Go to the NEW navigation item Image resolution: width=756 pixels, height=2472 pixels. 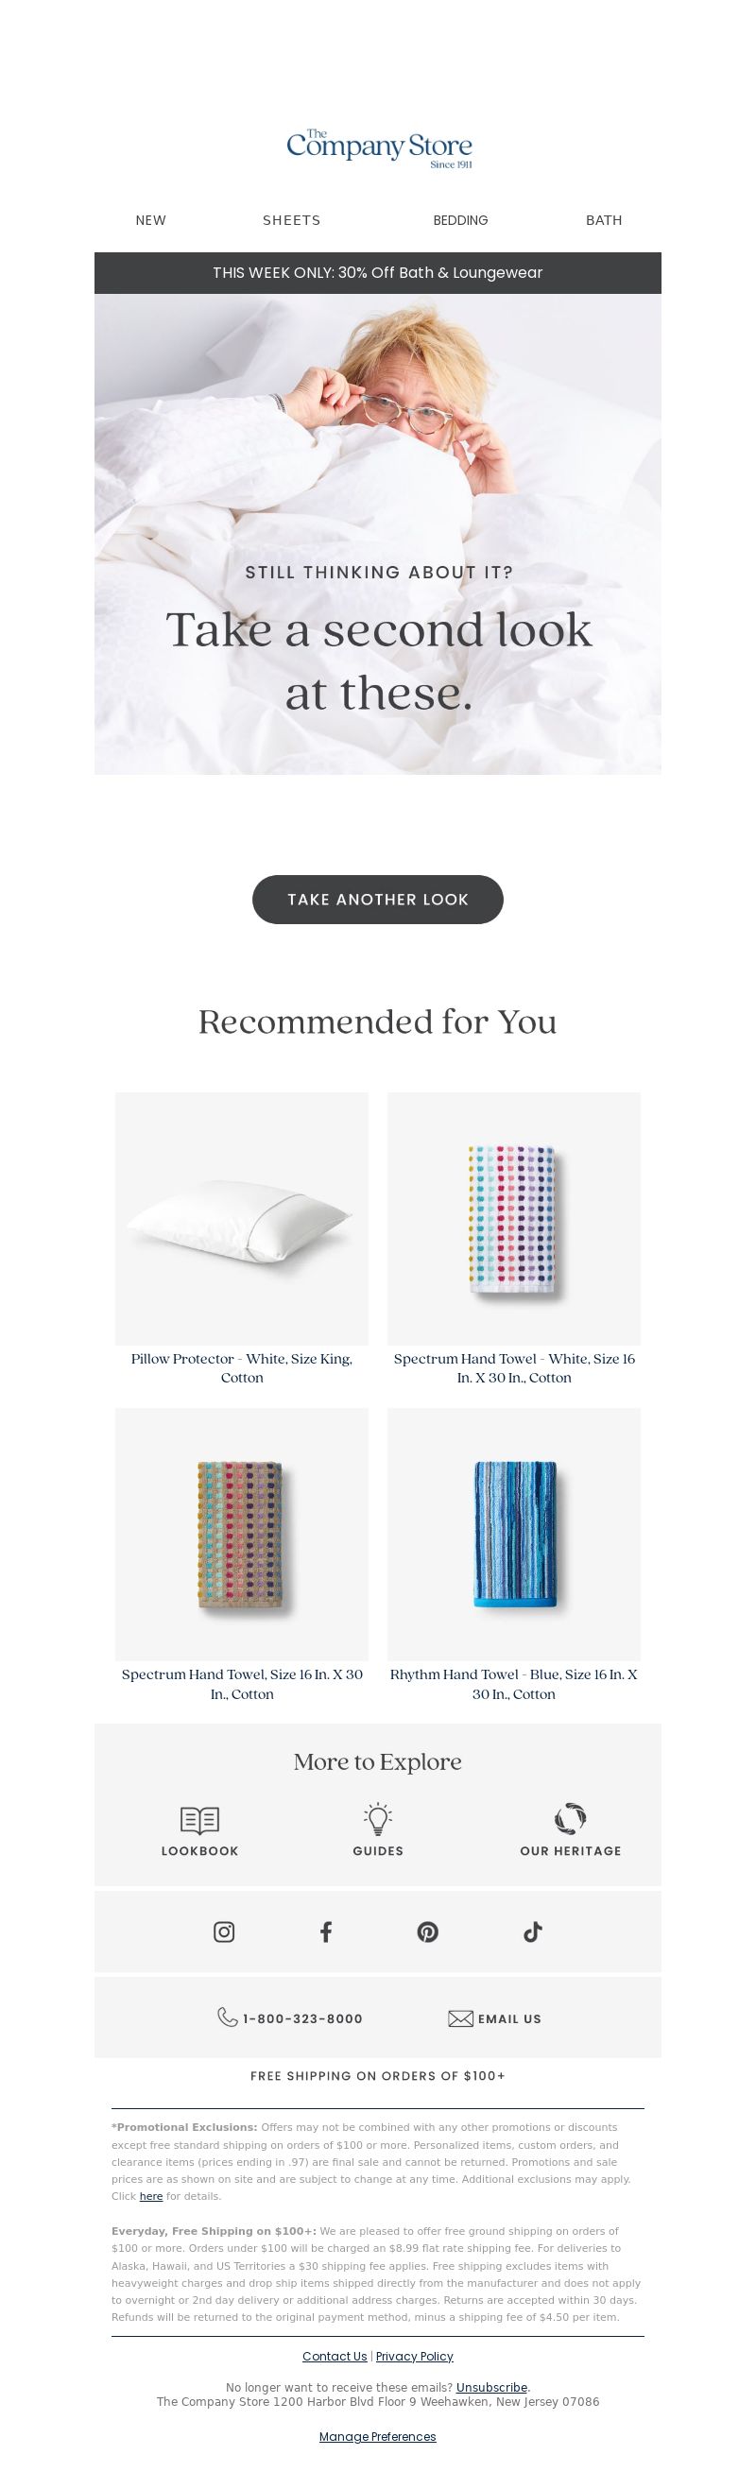pos(150,220)
